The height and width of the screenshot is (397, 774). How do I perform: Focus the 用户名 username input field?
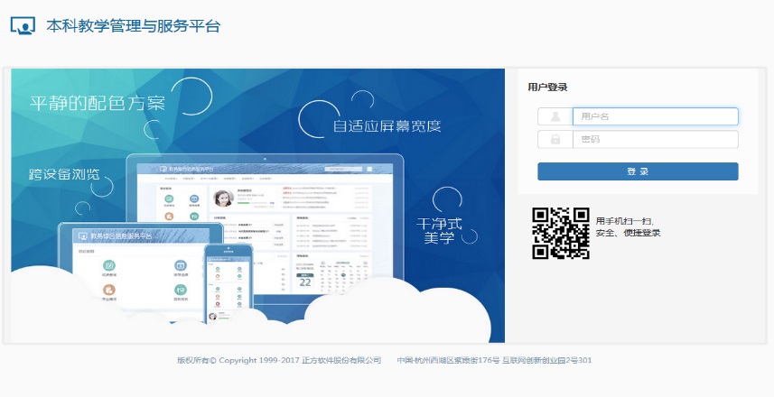pyautogui.click(x=655, y=116)
